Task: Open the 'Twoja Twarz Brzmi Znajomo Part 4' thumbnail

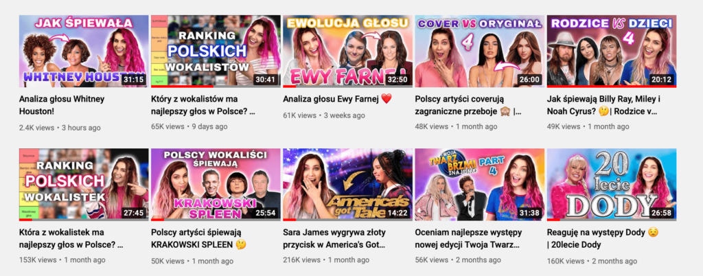Action: [x=480, y=185]
